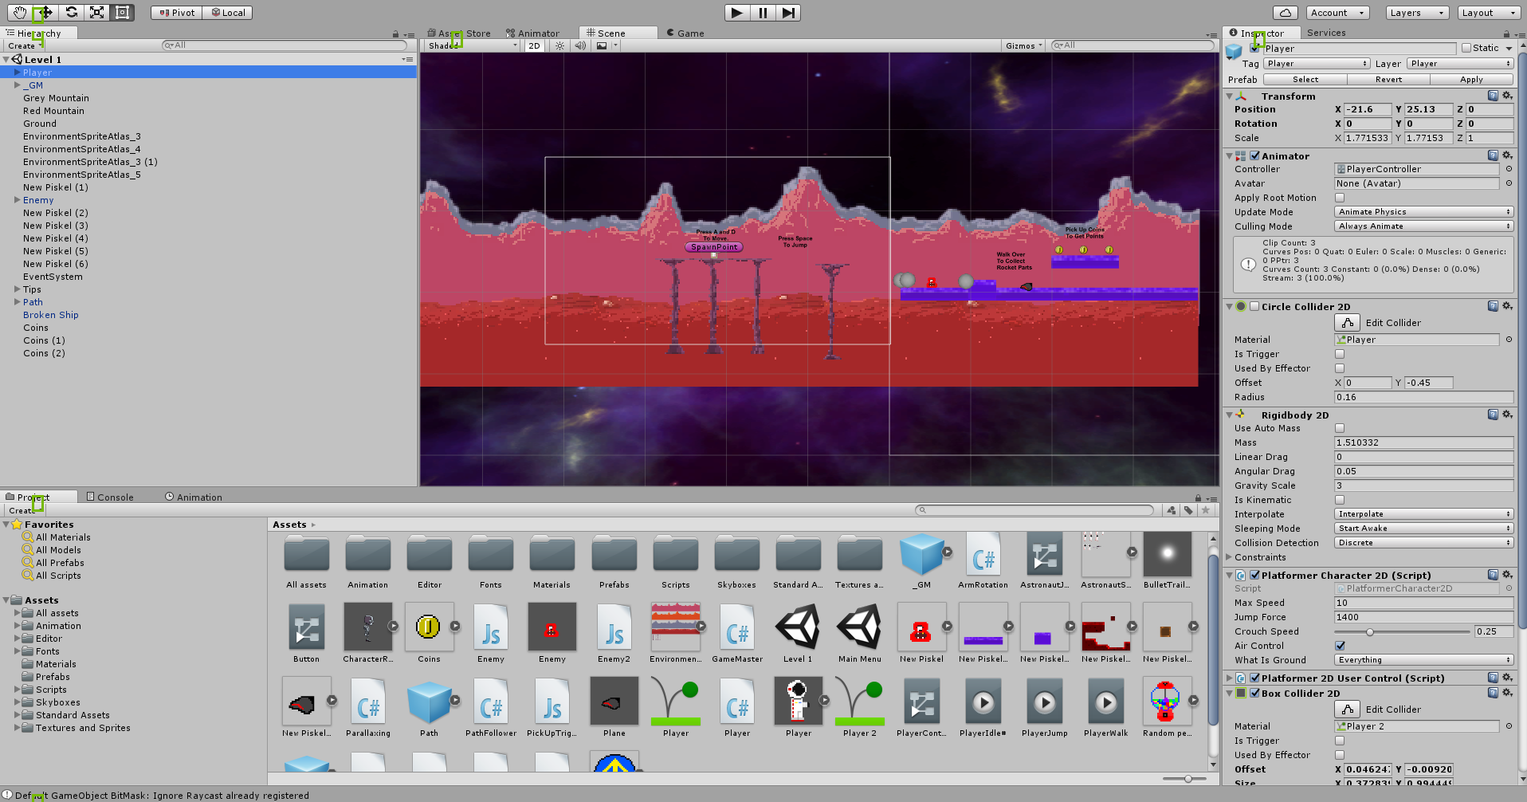1527x802 pixels.
Task: Open scene effects image icon
Action: click(x=602, y=46)
